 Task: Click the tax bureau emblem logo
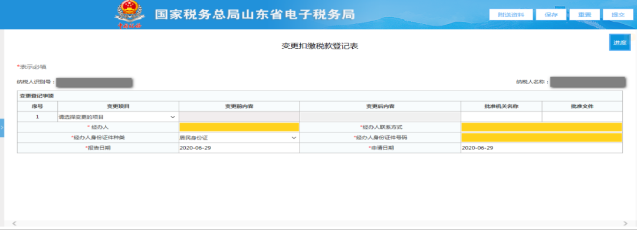tap(129, 14)
